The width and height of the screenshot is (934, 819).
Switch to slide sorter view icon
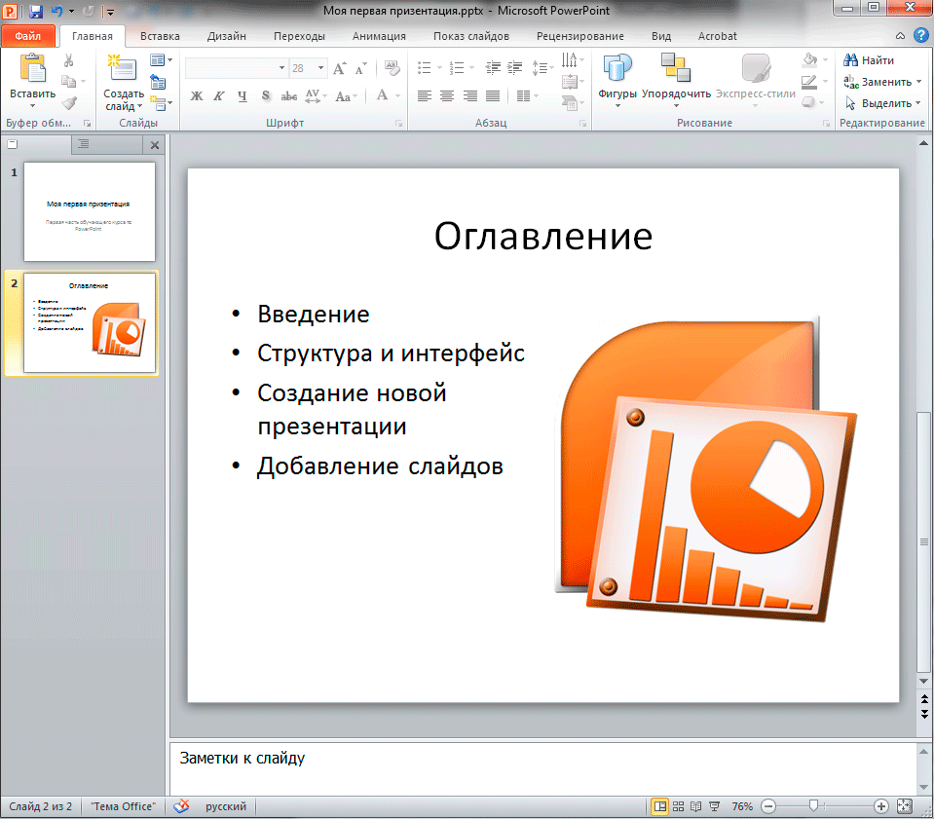click(678, 806)
